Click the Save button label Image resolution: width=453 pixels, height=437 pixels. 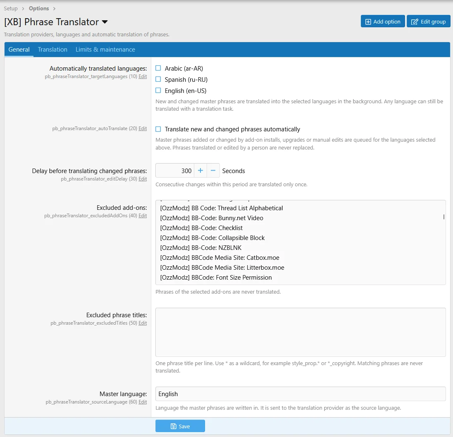click(x=184, y=427)
